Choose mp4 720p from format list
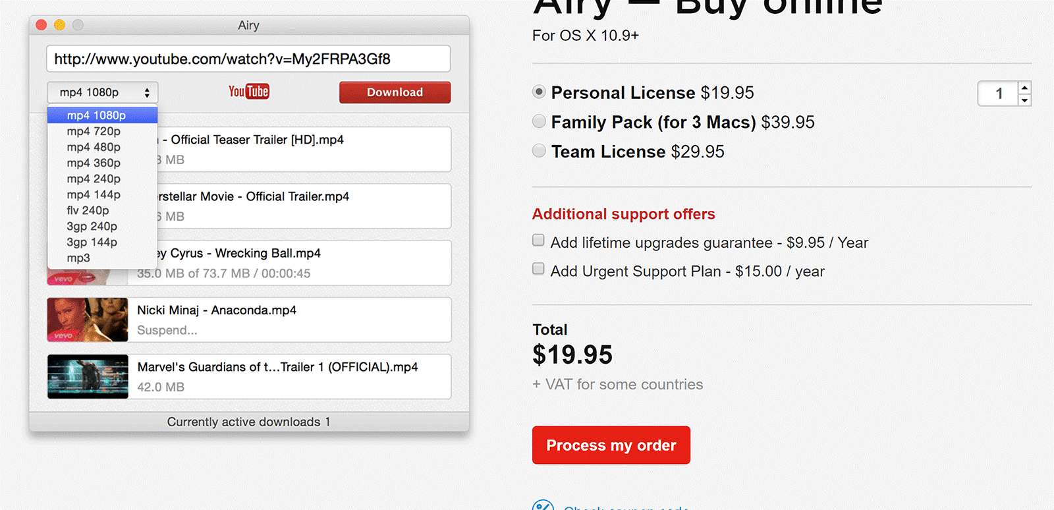Screen dimensions: 1054x510 pyautogui.click(x=94, y=131)
